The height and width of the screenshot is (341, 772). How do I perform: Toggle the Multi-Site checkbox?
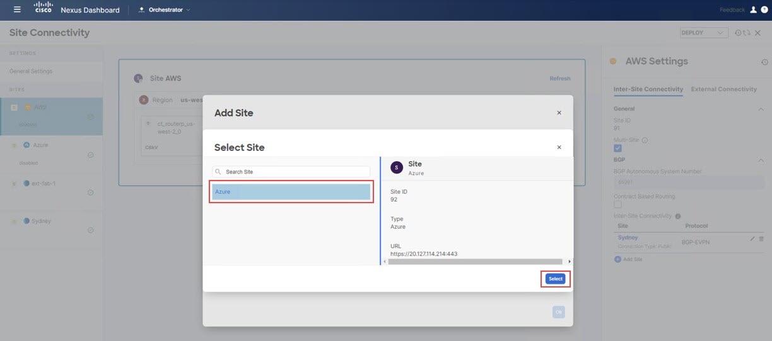[617, 148]
